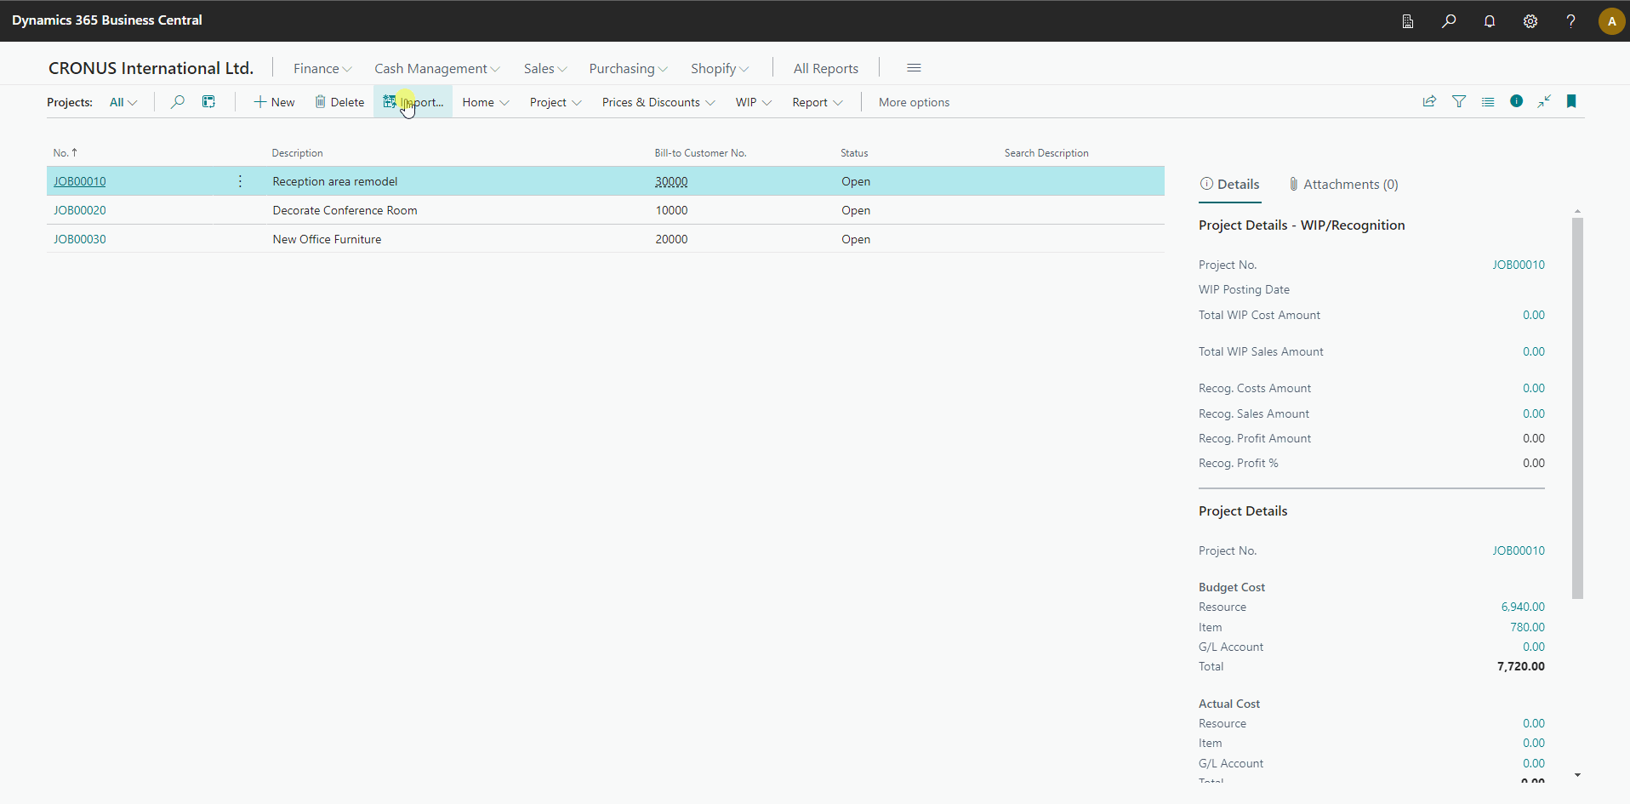Click the collapse page arrows icon
Screen dimensions: 1630x804
1544,101
